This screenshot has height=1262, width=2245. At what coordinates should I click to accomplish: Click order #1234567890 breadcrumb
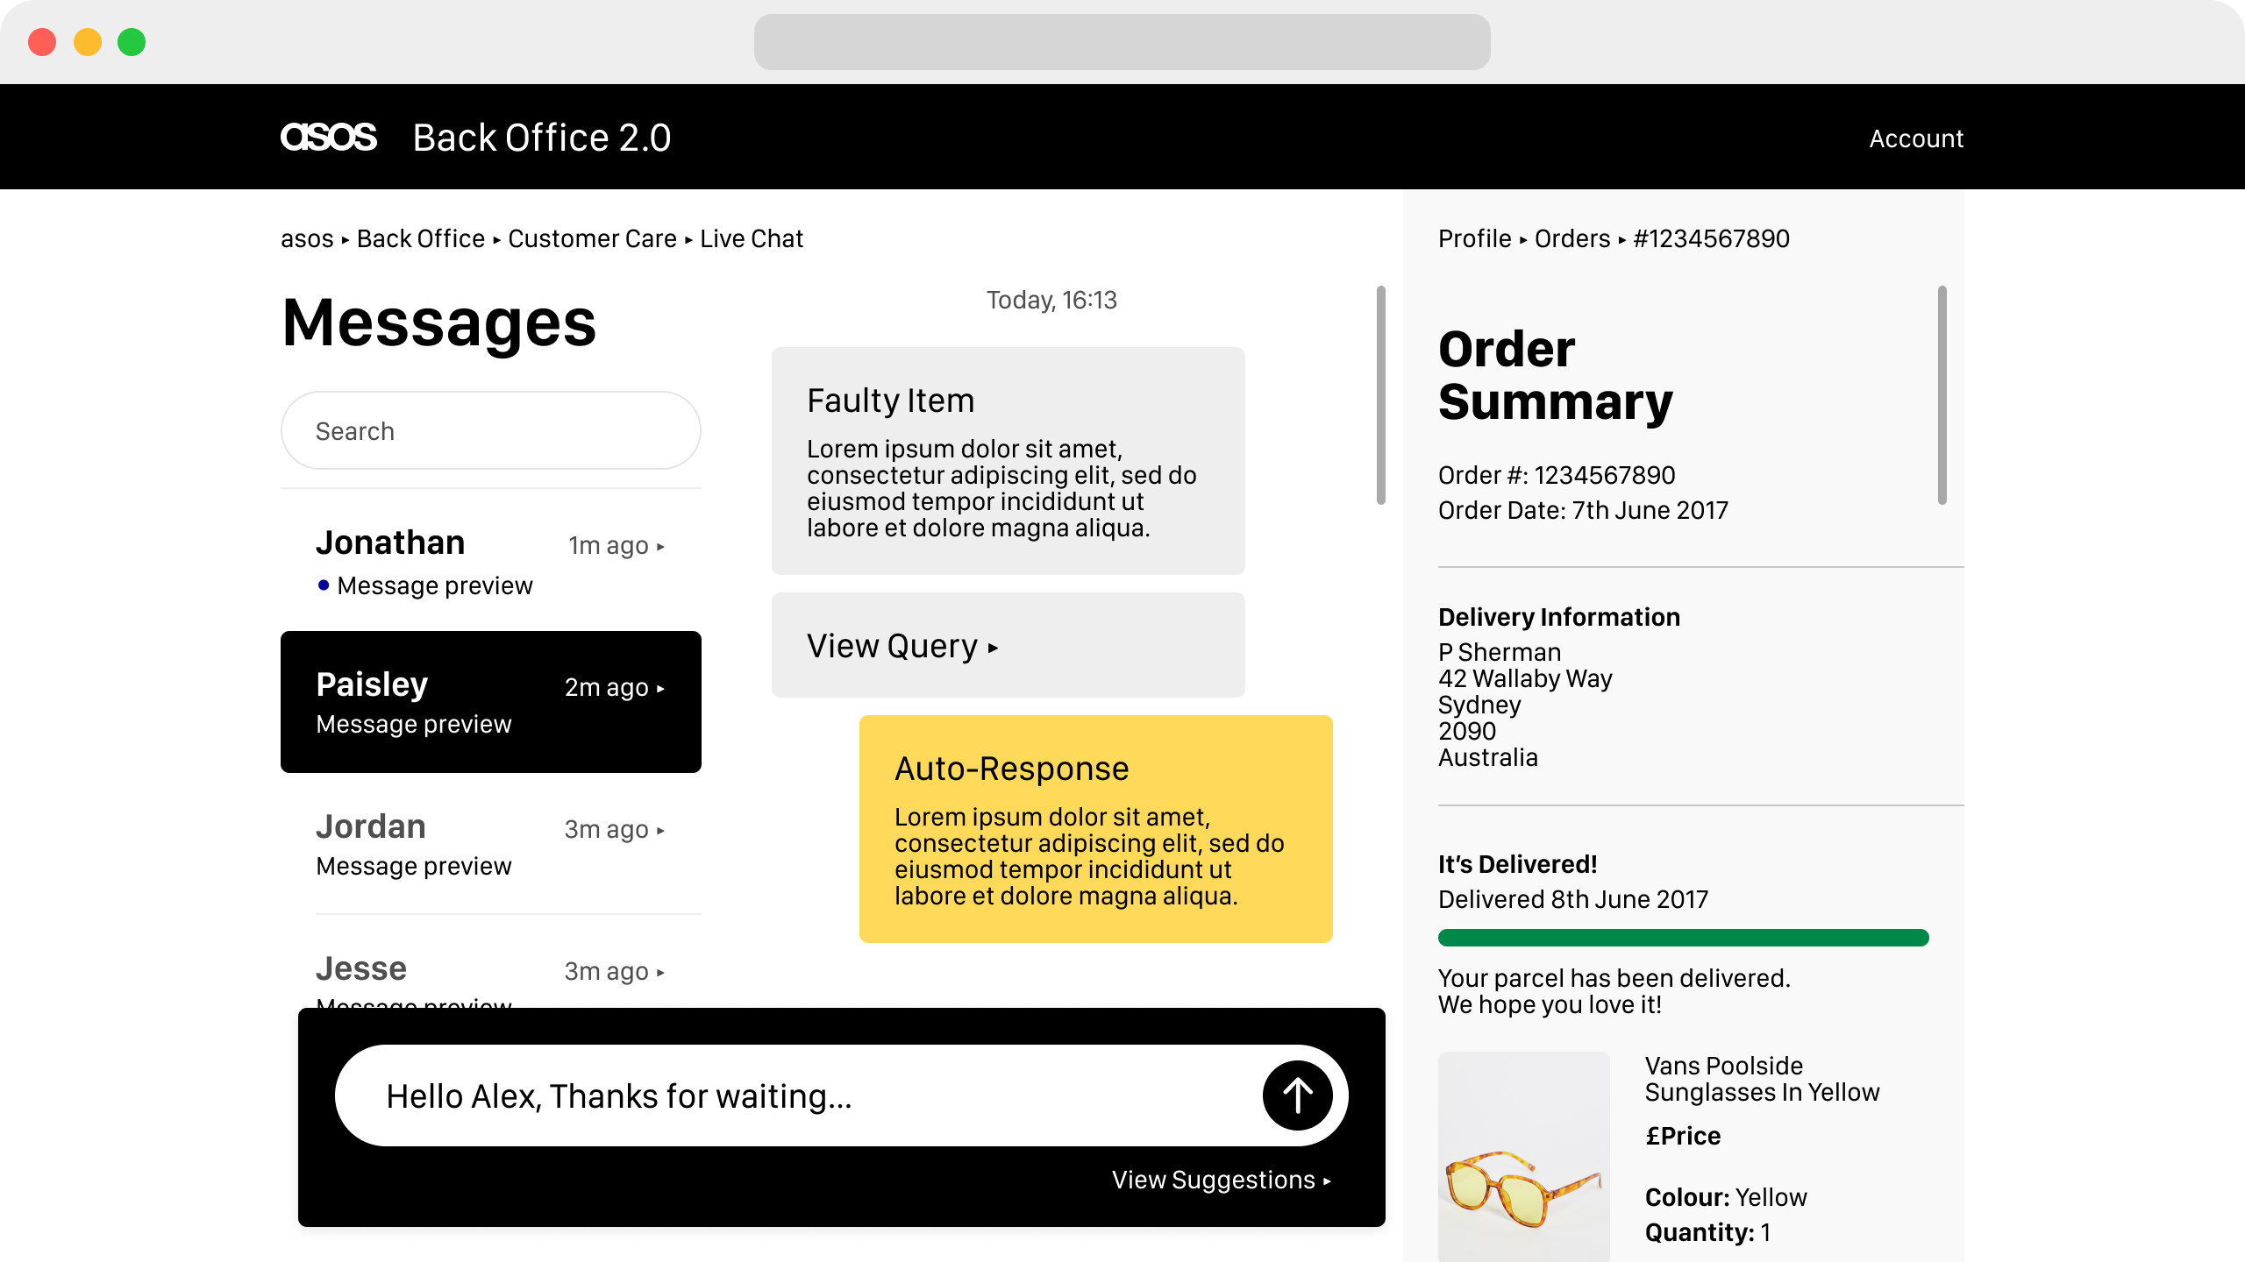click(x=1711, y=238)
